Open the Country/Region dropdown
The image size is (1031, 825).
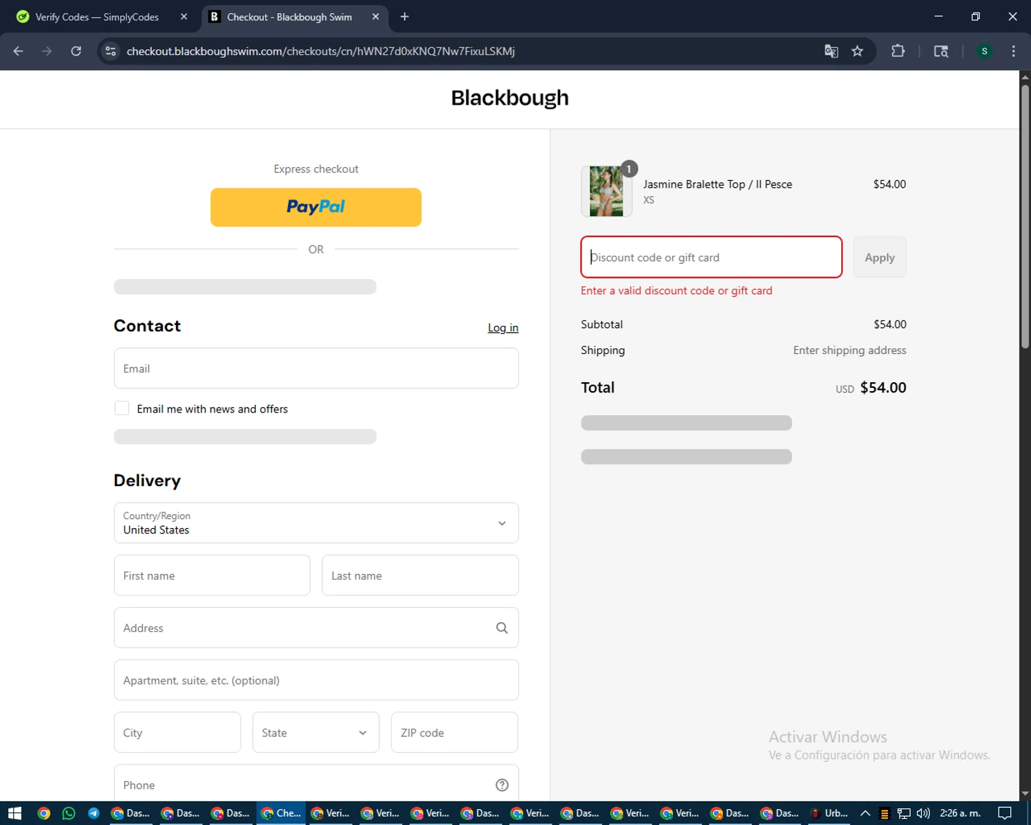pyautogui.click(x=316, y=523)
